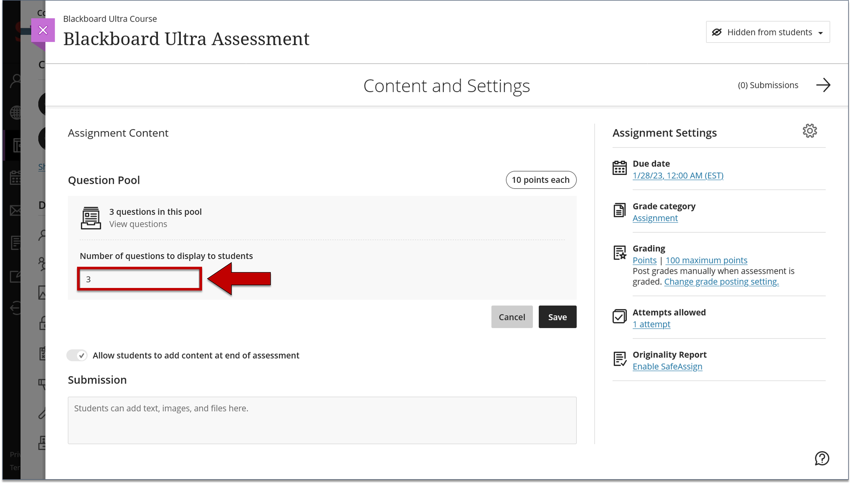
Task: Click the Due date calendar icon
Action: [x=619, y=168]
